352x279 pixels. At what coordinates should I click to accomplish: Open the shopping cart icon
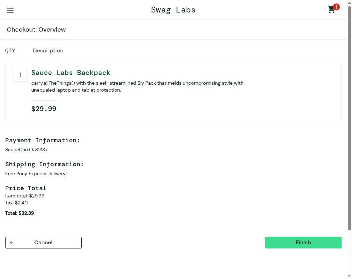(x=331, y=10)
